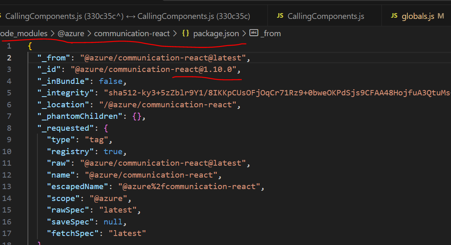Click the null value on line 16
The width and height of the screenshot is (451, 245).
tap(113, 222)
